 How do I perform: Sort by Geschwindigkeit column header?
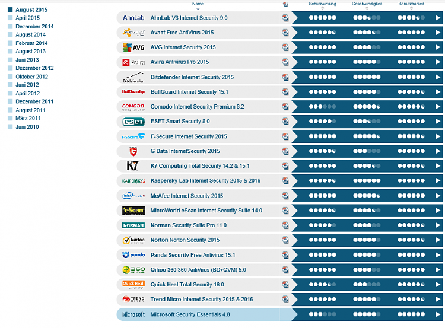pos(367,4)
